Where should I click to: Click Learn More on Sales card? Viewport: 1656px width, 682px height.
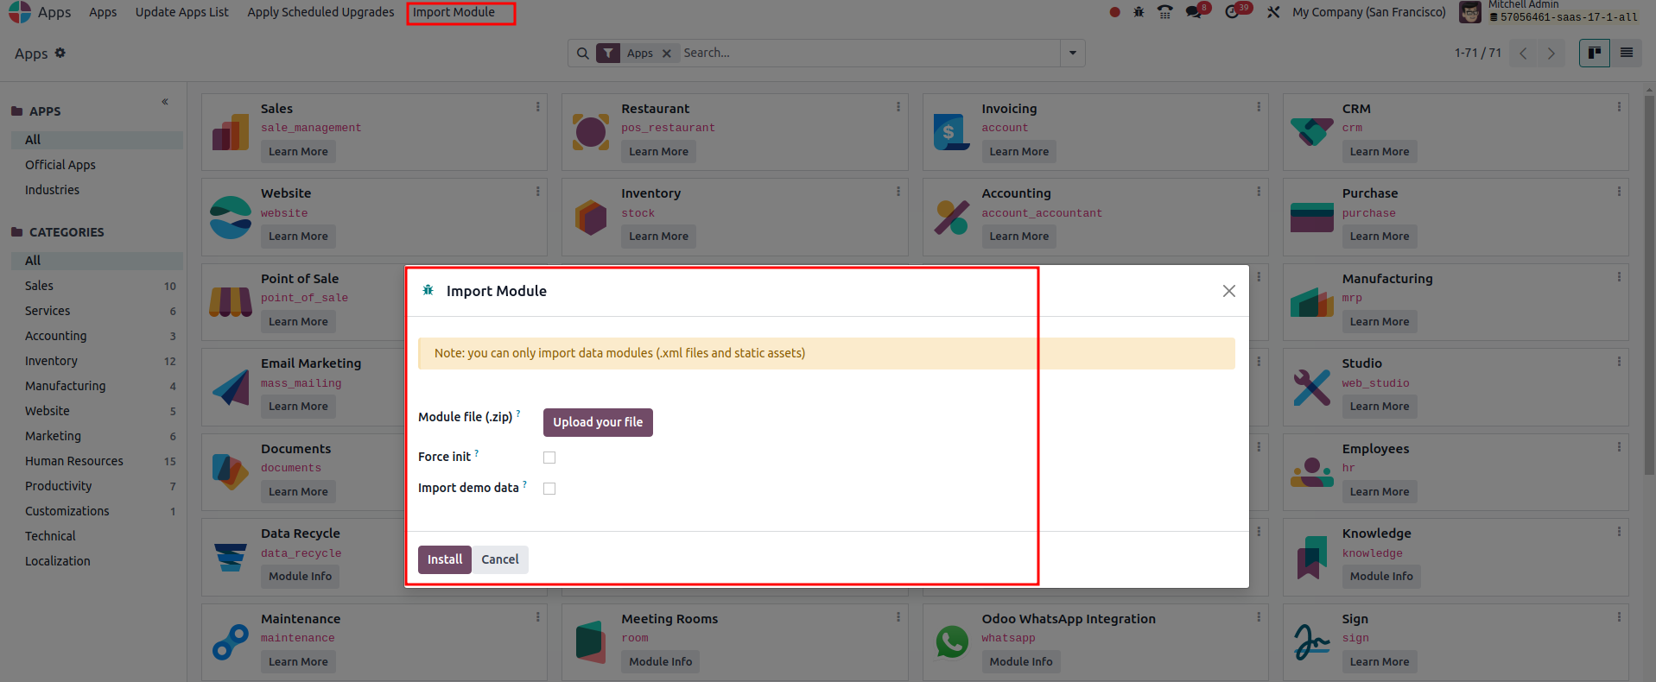click(298, 152)
